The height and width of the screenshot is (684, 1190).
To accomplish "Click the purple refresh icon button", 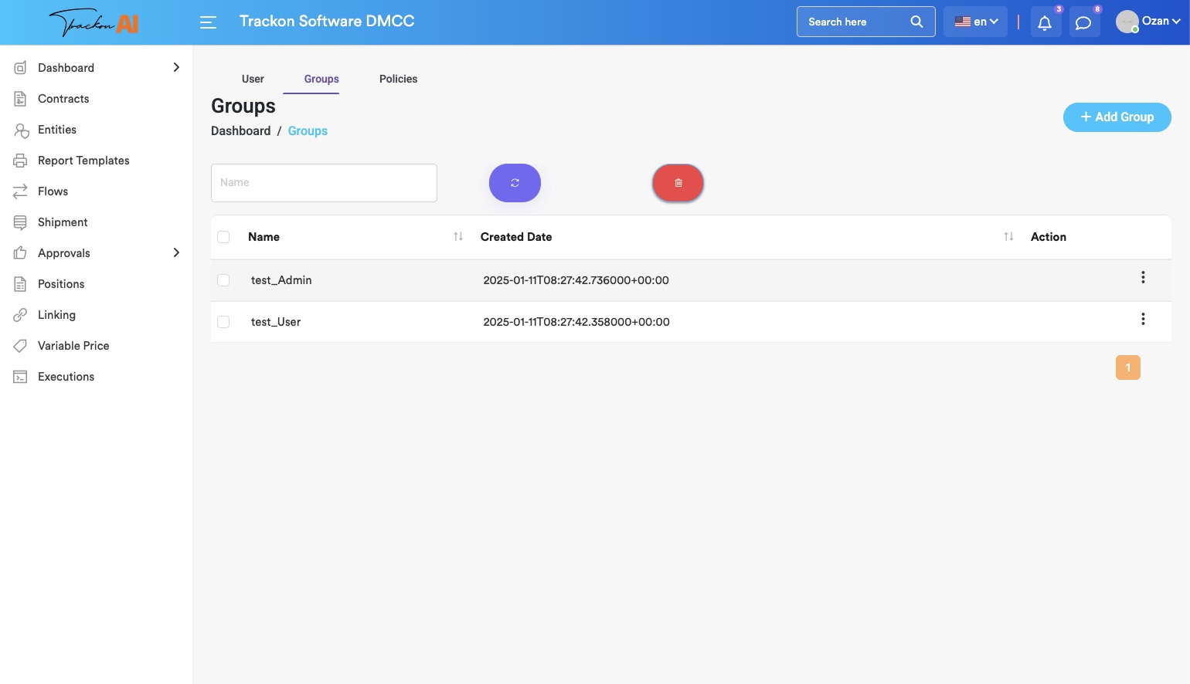I will [515, 183].
